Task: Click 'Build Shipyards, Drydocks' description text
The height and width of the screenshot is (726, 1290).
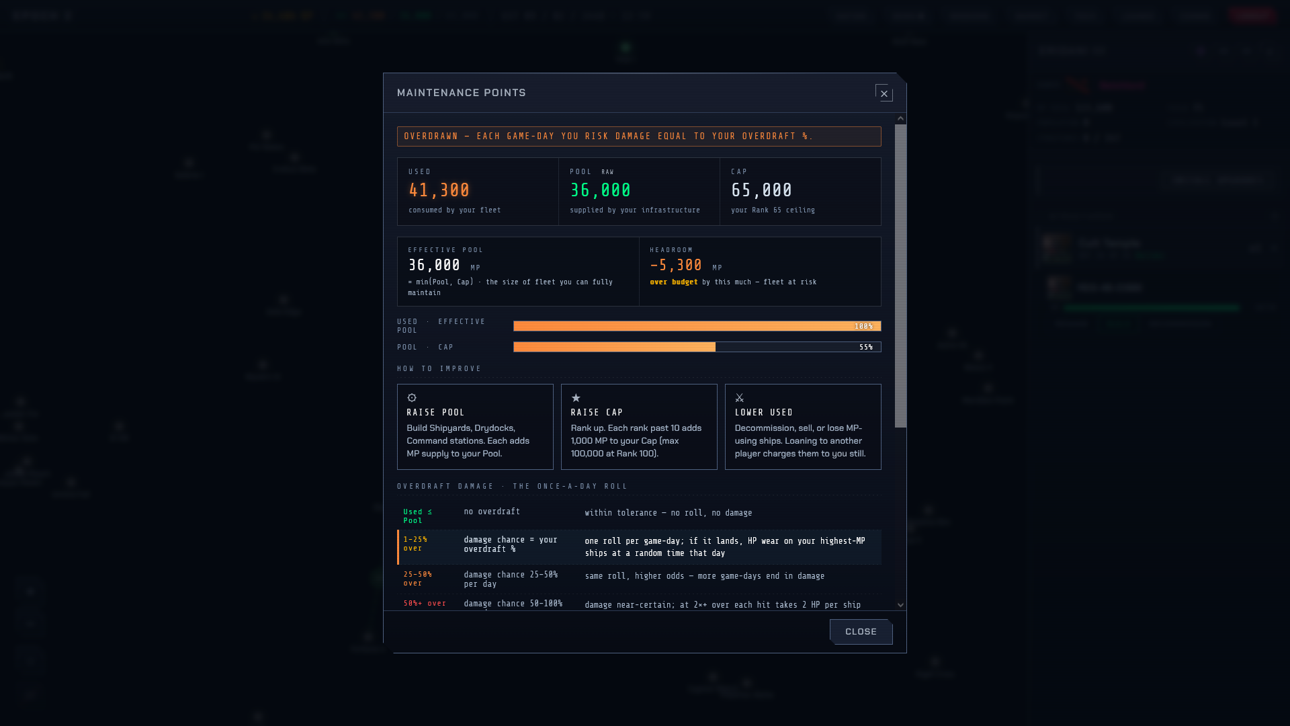Action: click(468, 441)
